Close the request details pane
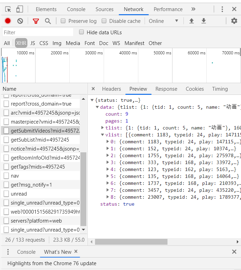The width and height of the screenshot is (241, 270). coord(93,89)
